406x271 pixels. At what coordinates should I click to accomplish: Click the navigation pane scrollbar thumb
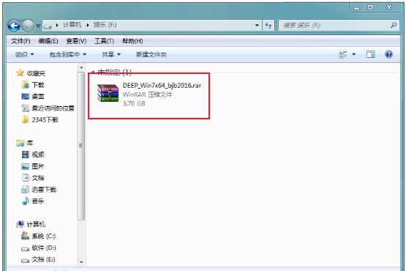(81, 146)
